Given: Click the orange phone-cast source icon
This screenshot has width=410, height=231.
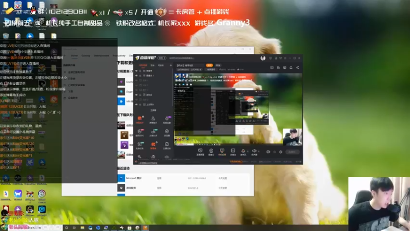Looking at the screenshot, I should pyautogui.click(x=222, y=152).
